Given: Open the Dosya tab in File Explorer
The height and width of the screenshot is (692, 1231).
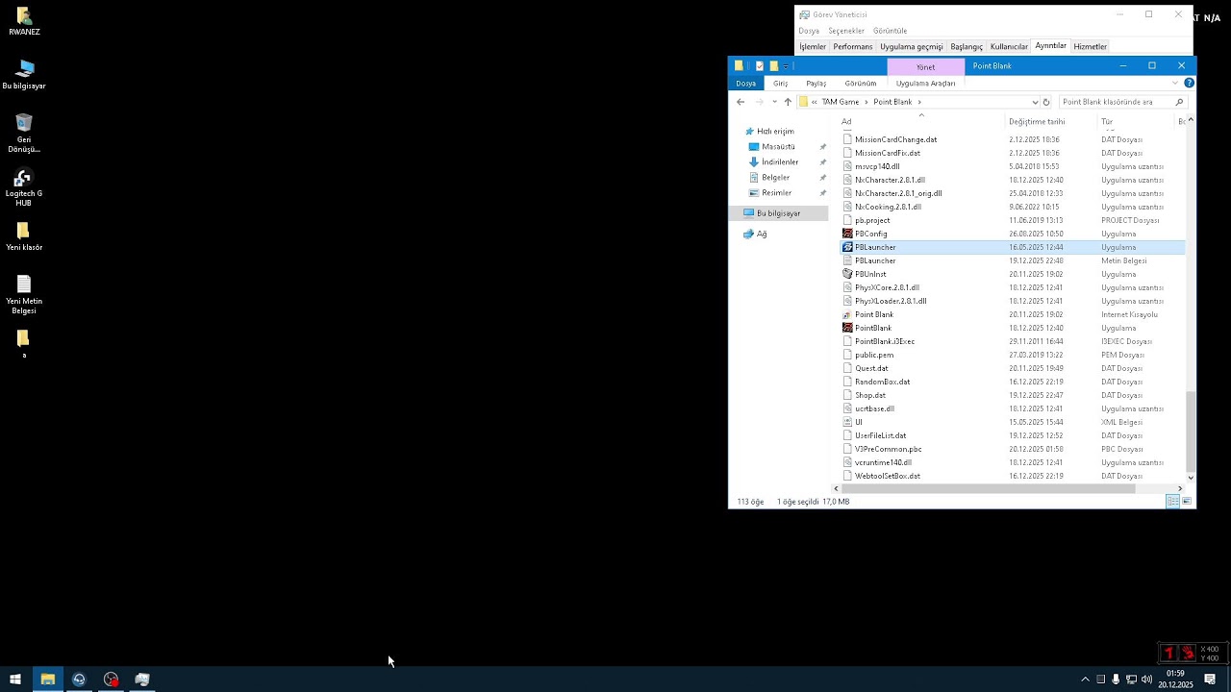Looking at the screenshot, I should click(x=746, y=84).
